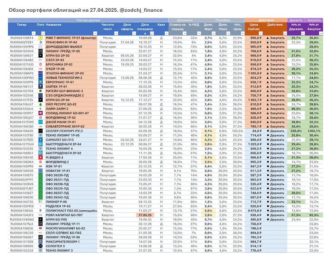The width and height of the screenshot is (331, 259).
Task: Open the Действие column filter dropdown
Action: [285, 33]
